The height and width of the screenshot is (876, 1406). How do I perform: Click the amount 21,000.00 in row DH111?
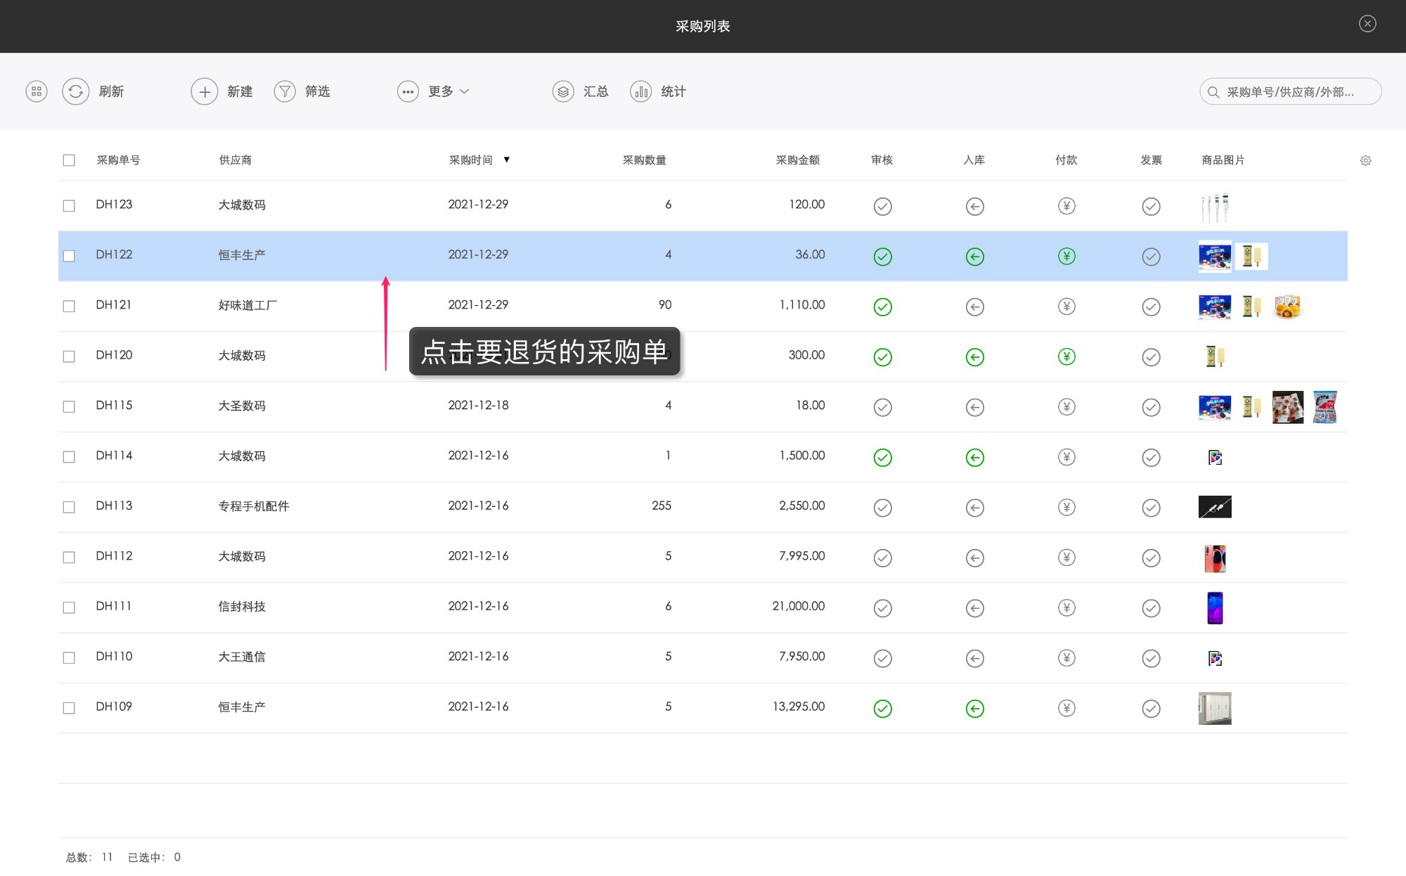798,606
